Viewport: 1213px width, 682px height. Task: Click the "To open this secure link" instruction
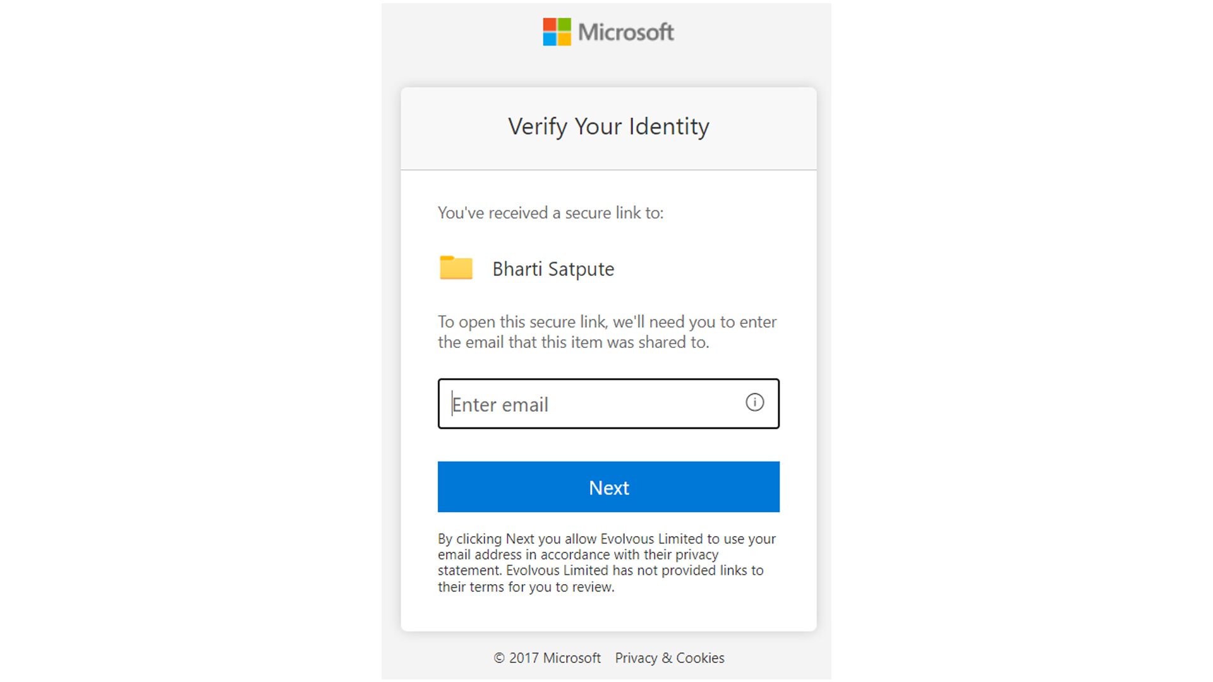click(x=606, y=322)
